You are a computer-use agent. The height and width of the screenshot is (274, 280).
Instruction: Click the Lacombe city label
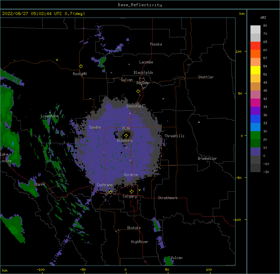coord(146,62)
